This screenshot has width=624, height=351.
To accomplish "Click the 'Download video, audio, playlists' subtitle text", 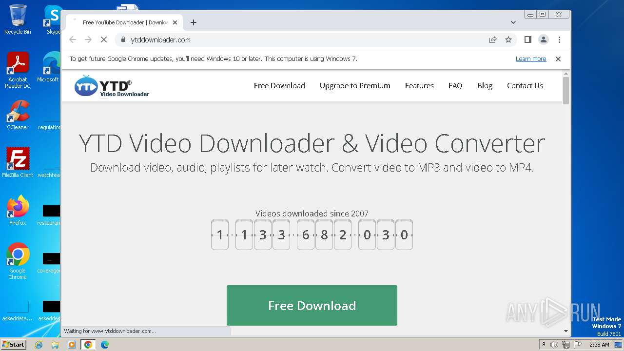I will [312, 168].
